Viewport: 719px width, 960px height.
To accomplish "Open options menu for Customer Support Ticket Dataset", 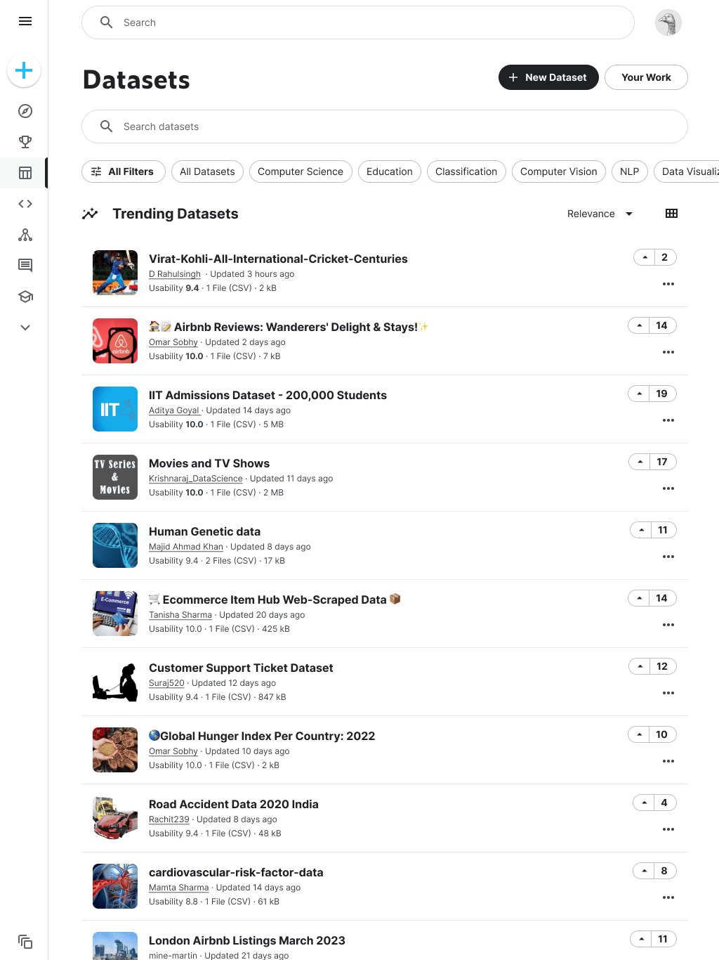I will [668, 693].
